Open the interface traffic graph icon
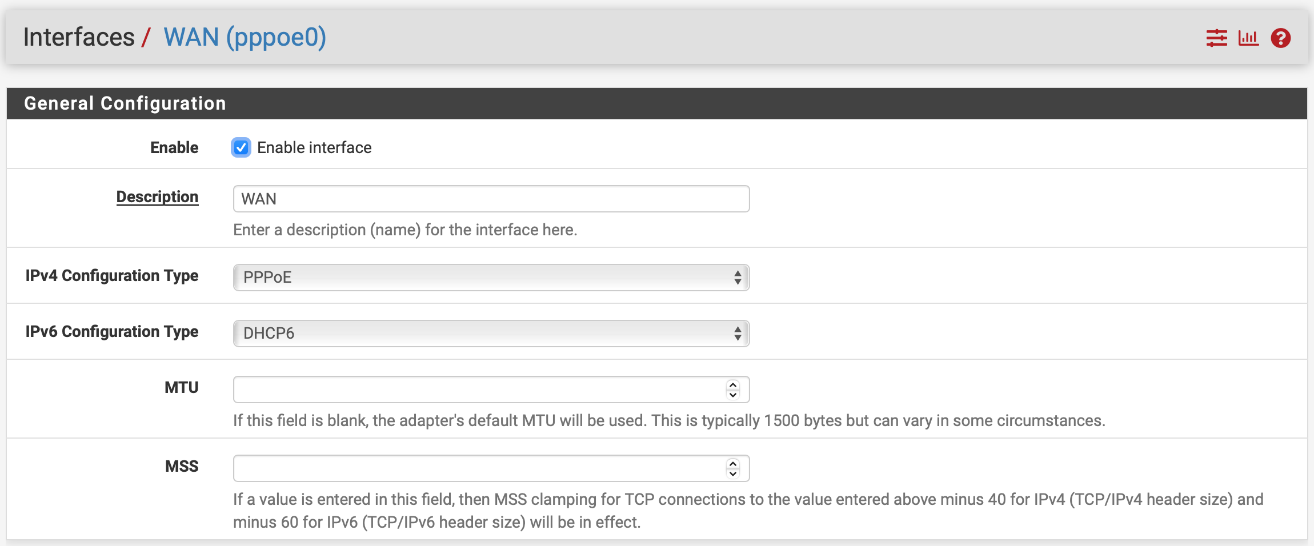 pos(1248,37)
